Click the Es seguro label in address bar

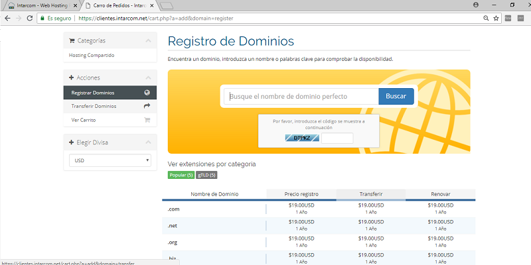(x=59, y=19)
